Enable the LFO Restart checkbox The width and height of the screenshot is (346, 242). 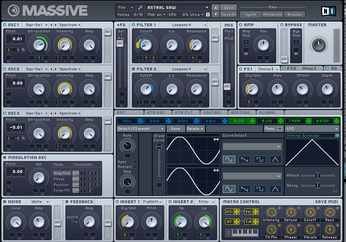coord(135,167)
